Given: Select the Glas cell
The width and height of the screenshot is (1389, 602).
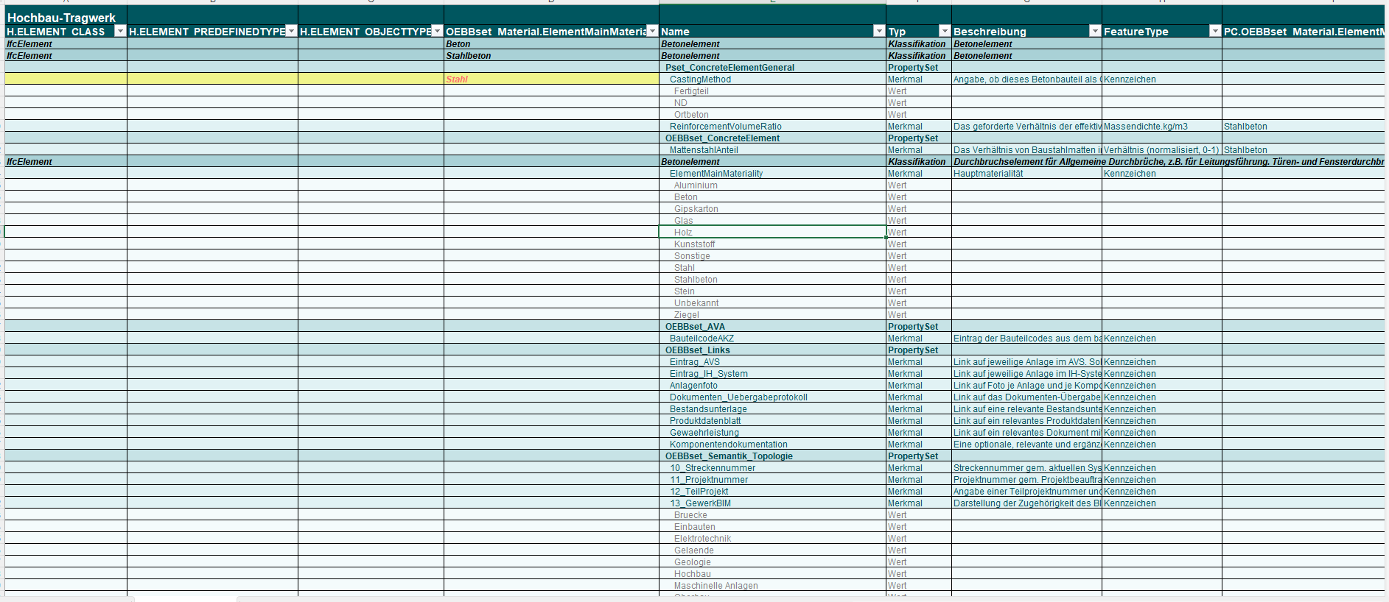Looking at the screenshot, I should (772, 221).
